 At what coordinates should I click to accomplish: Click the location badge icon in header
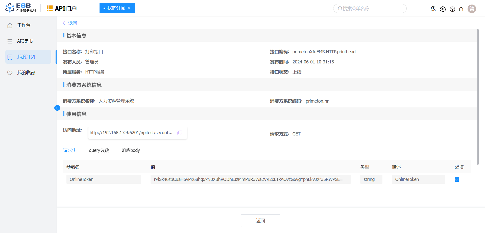433,9
